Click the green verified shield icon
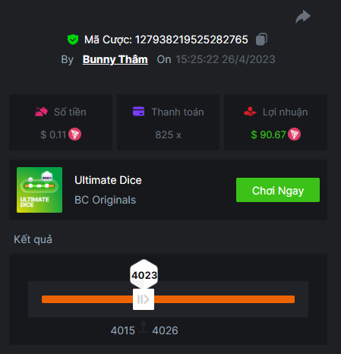 tap(73, 40)
